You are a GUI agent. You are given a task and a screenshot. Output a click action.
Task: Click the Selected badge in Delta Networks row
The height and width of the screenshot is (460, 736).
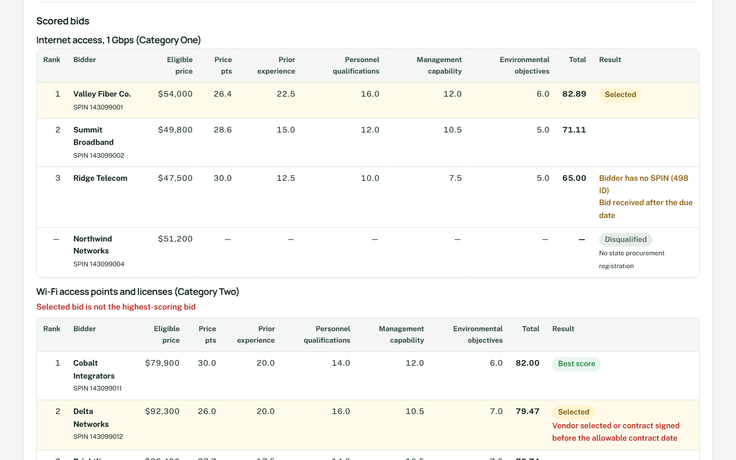[574, 412]
